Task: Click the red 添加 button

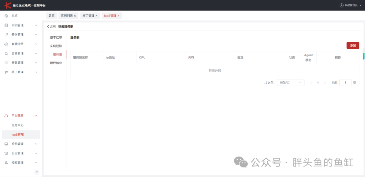Action: point(353,45)
